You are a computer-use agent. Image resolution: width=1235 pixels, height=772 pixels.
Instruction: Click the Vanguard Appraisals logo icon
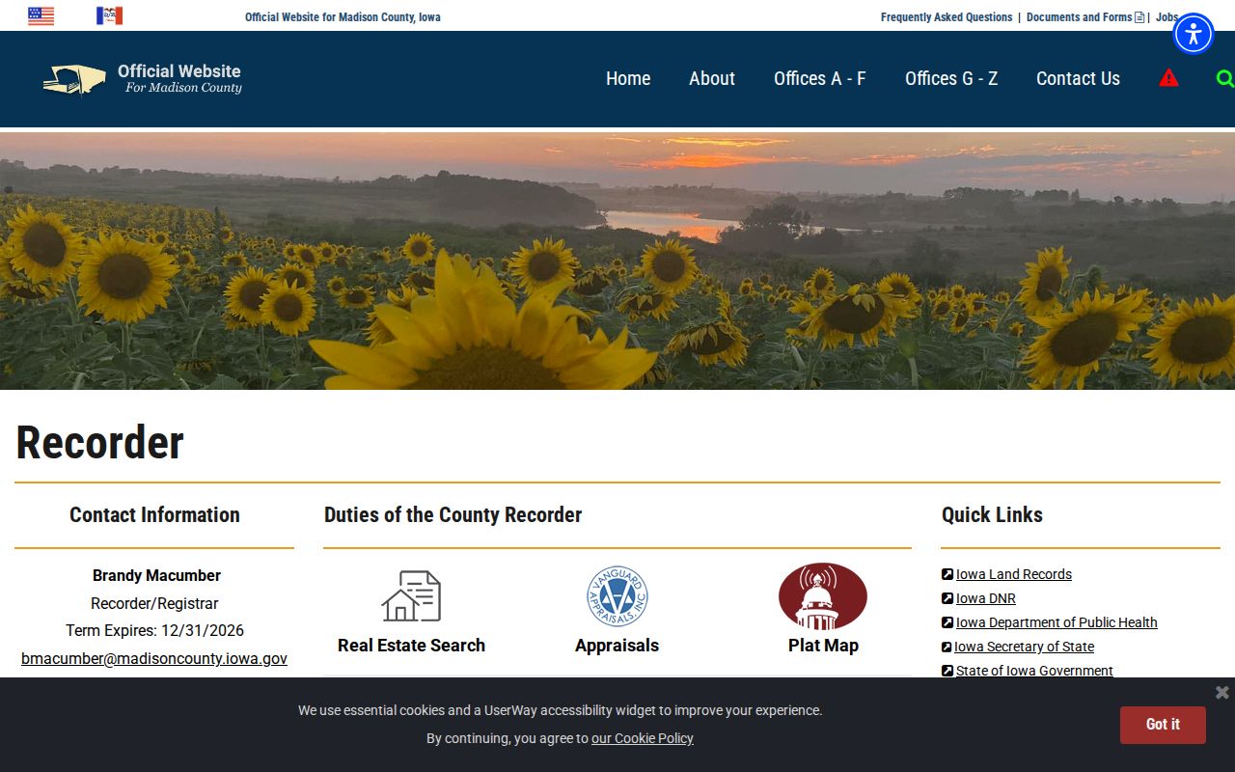pos(617,596)
